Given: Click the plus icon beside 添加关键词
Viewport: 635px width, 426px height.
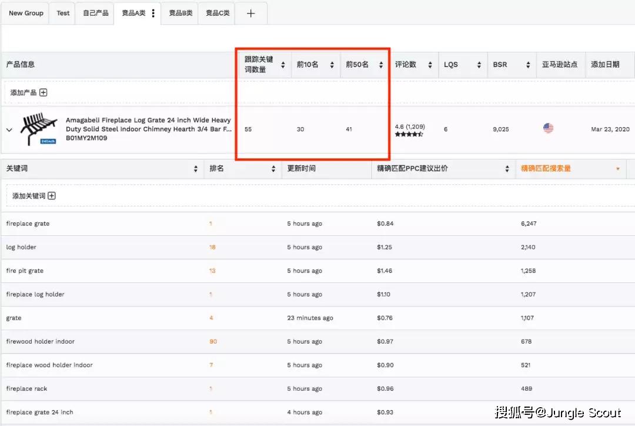Looking at the screenshot, I should tap(52, 196).
